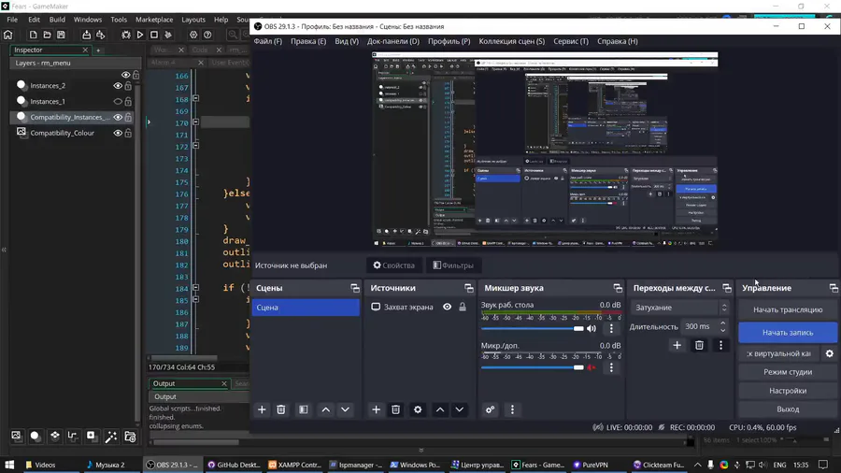Add new scene with plus icon

pyautogui.click(x=262, y=409)
